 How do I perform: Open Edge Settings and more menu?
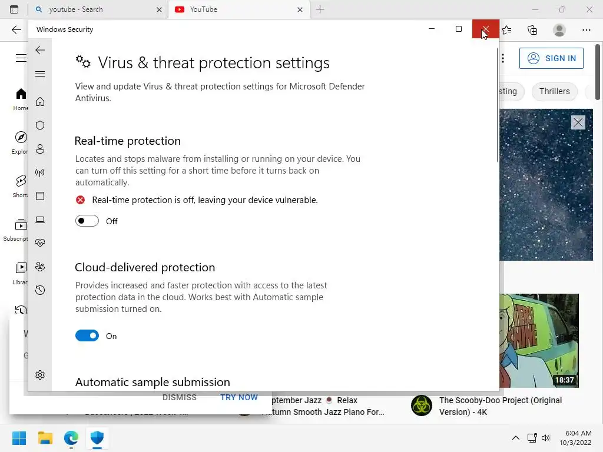(x=587, y=30)
